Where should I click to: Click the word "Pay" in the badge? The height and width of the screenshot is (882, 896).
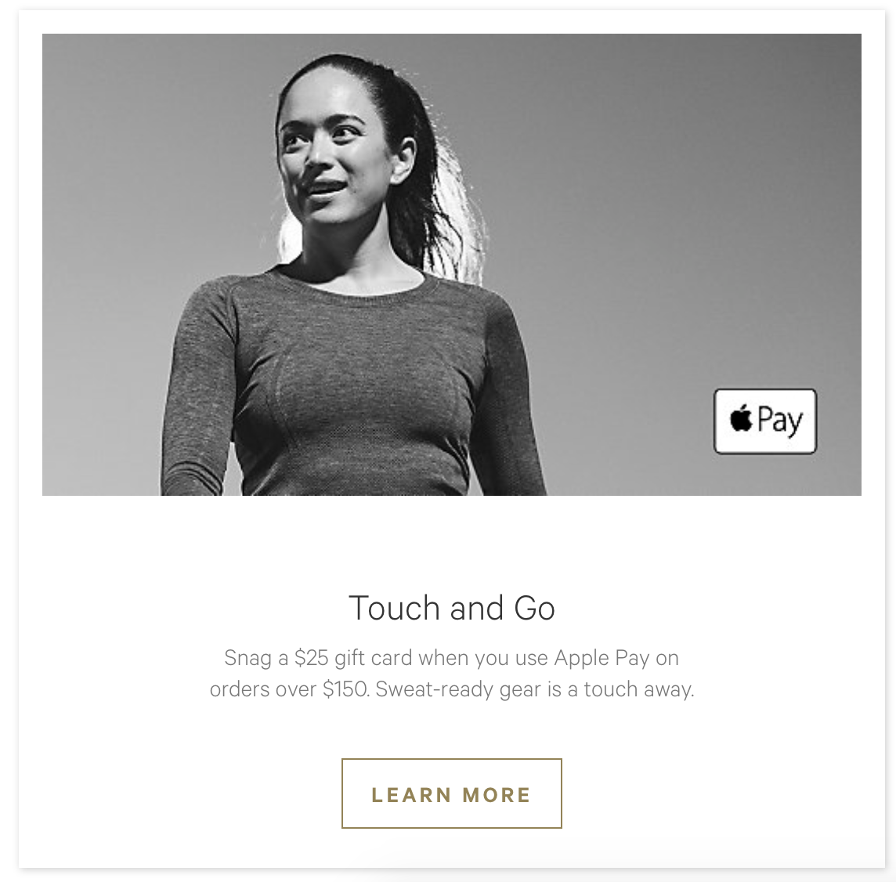tap(780, 421)
